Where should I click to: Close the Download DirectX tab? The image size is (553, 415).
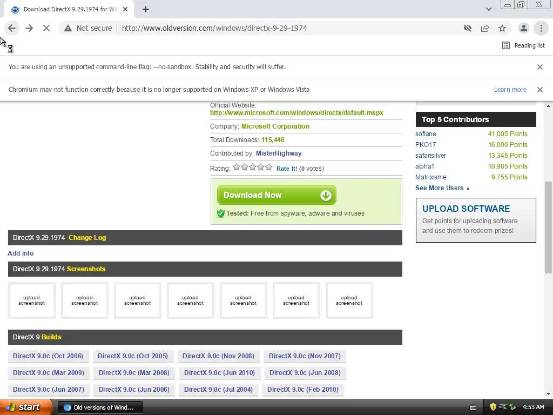click(x=125, y=10)
